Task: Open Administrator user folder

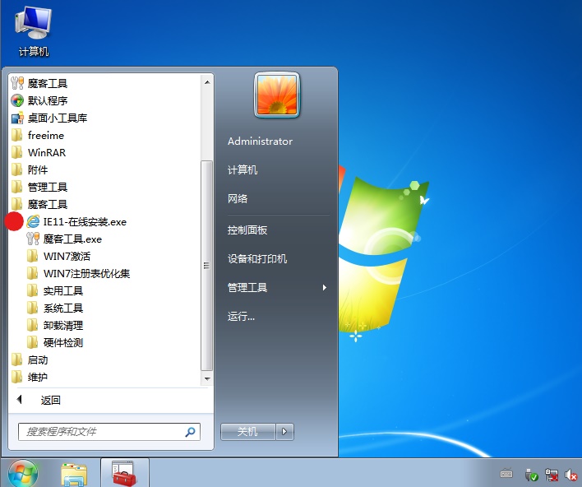Action: [x=261, y=141]
